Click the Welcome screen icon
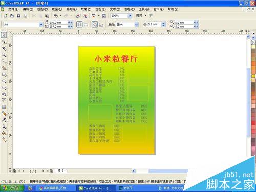This screenshot has height=192, width=256. [x=104, y=16]
